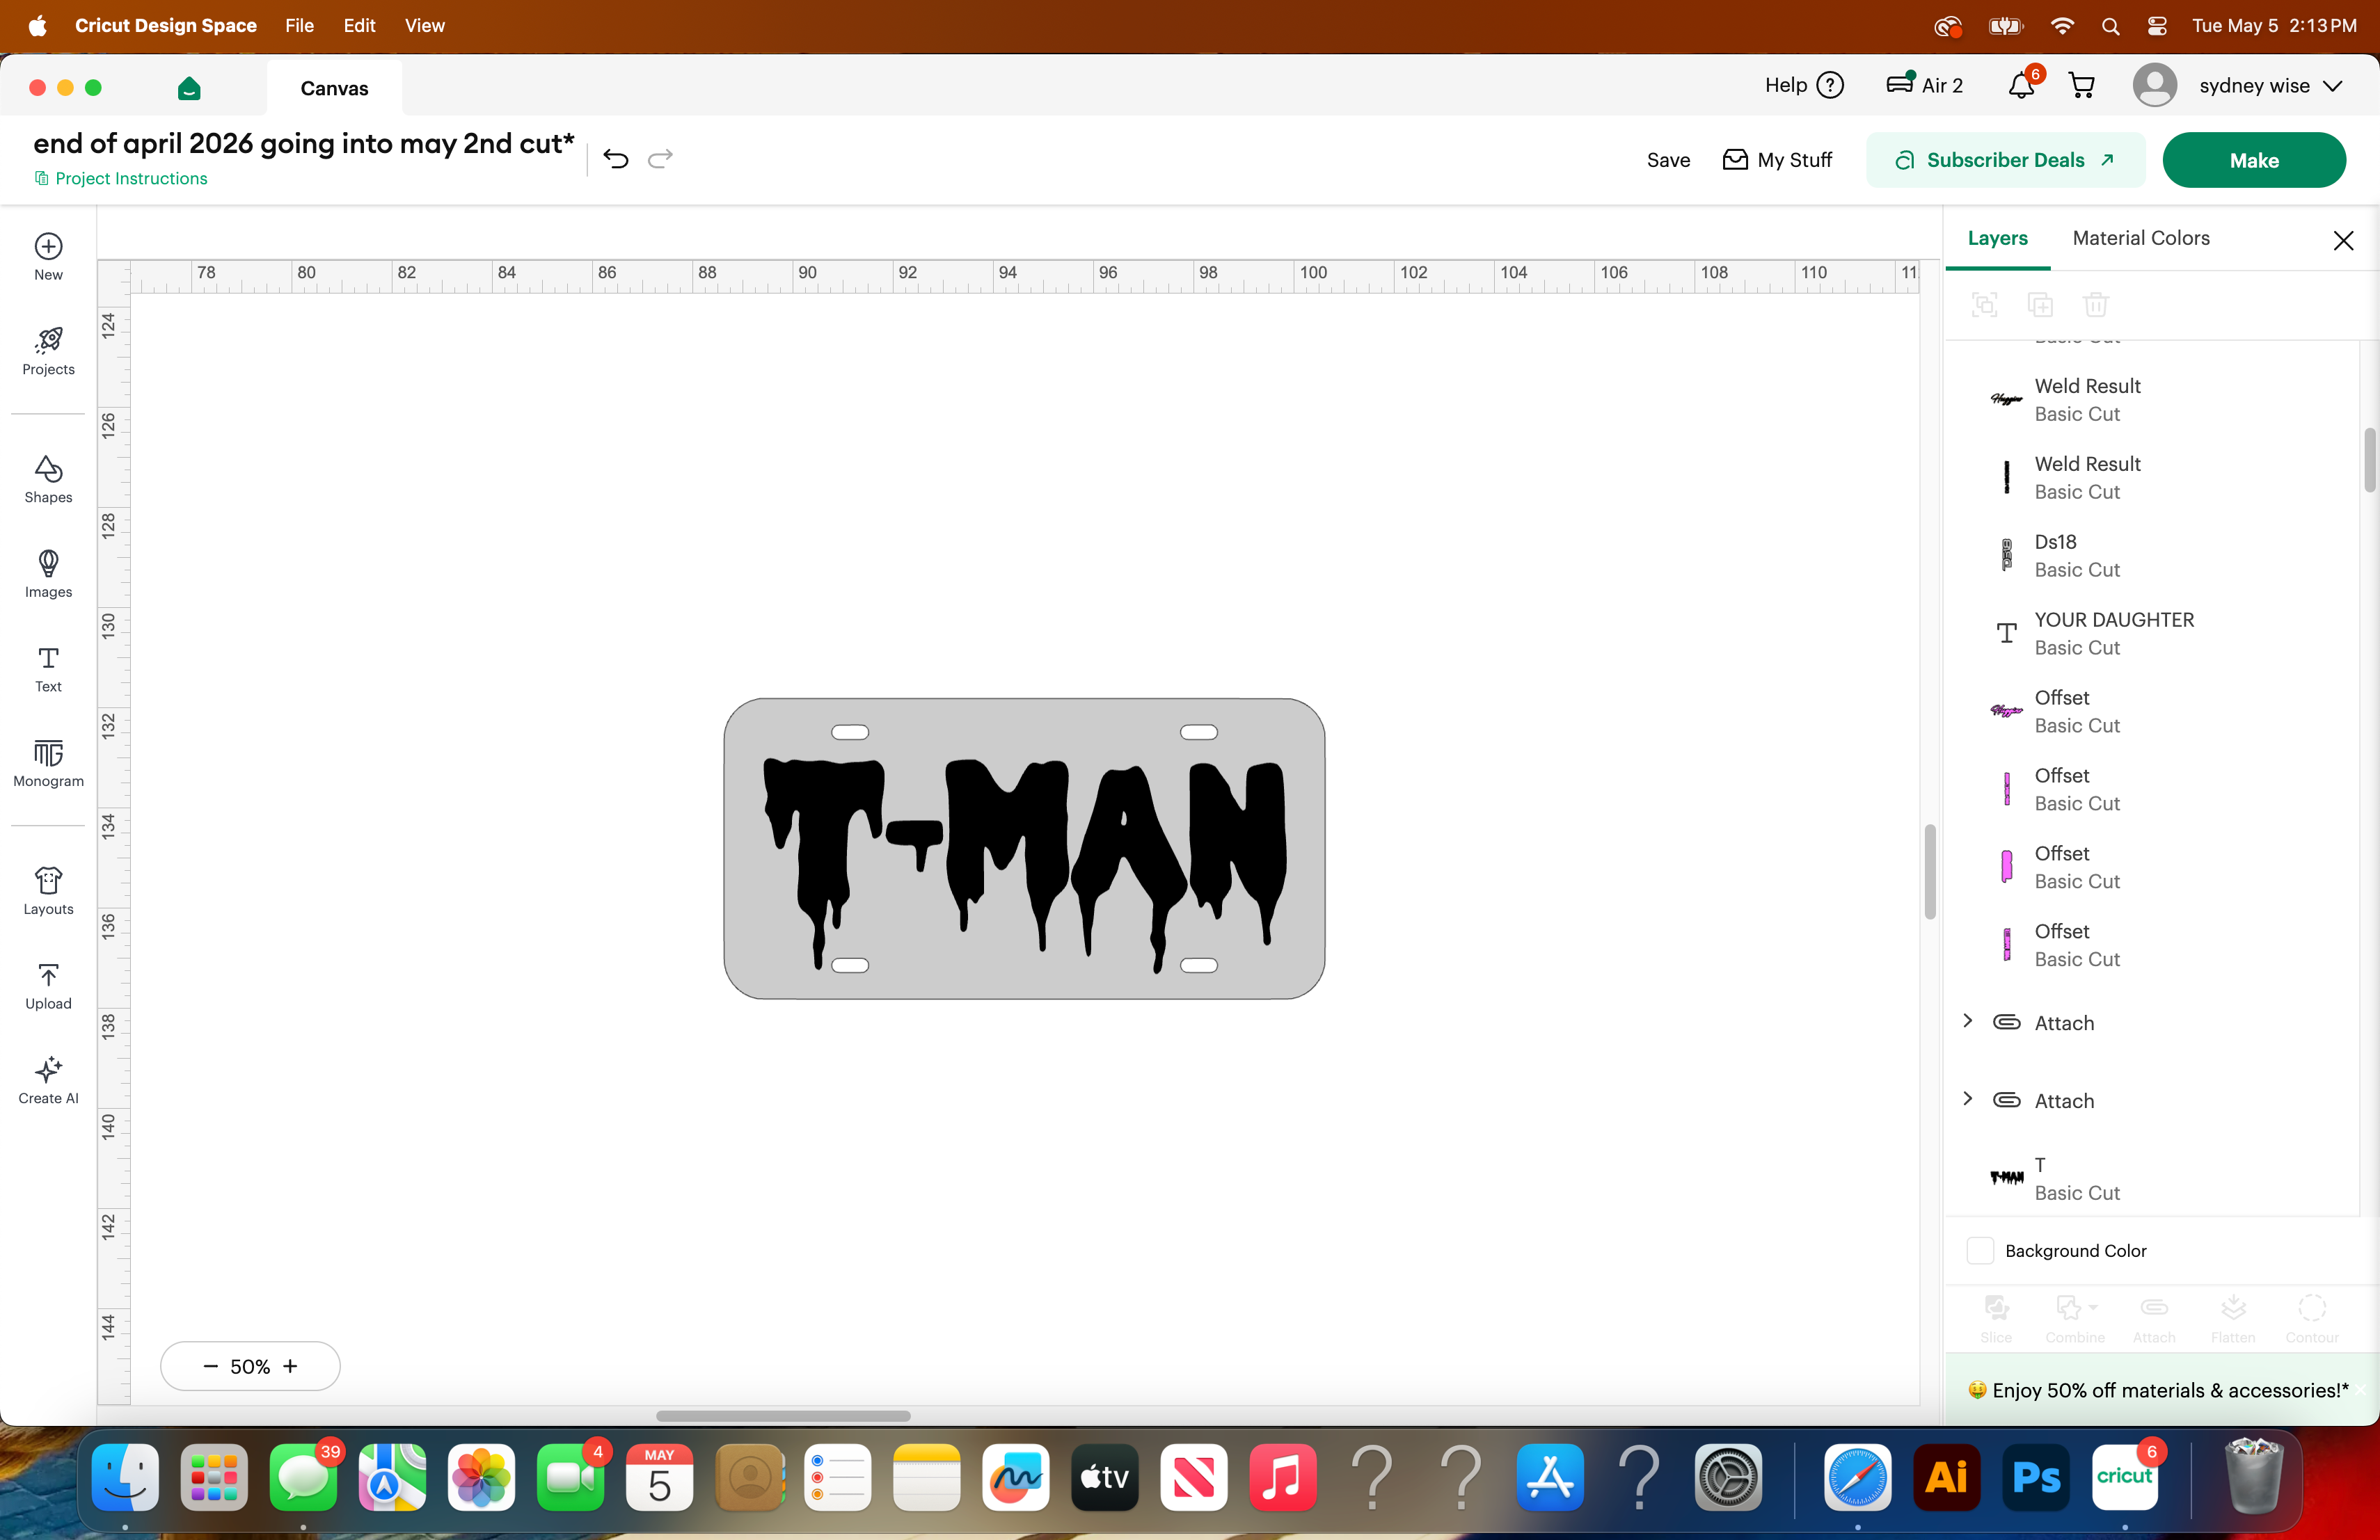Click the Group layers icon
This screenshot has height=1540, width=2380.
pyautogui.click(x=1984, y=305)
